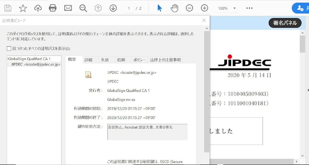Click the Save file icon
The height and width of the screenshot is (165, 309).
coord(8,8)
